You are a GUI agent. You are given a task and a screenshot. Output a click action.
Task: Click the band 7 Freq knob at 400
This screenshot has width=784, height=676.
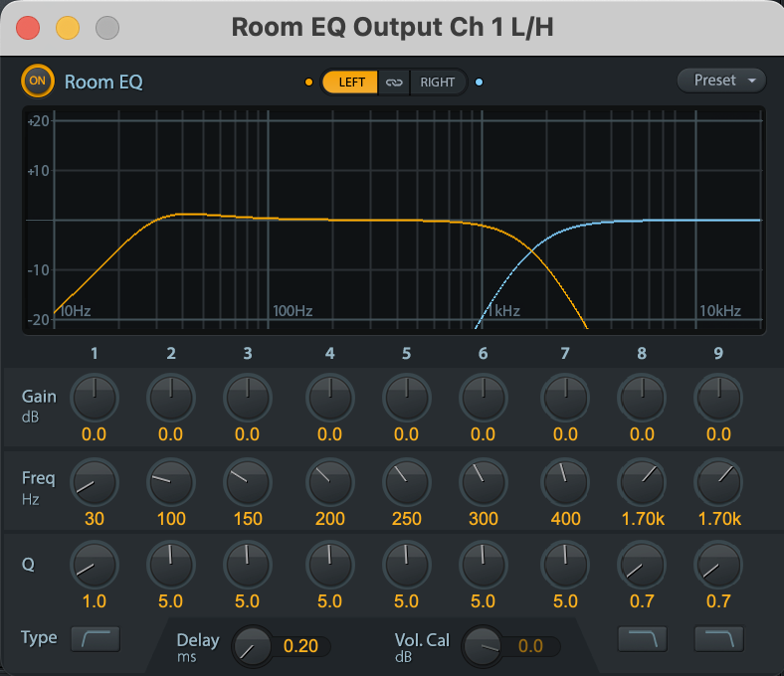(x=565, y=482)
